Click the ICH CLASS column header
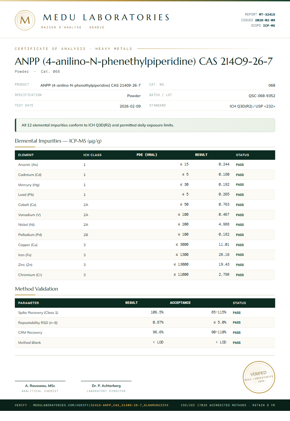 click(x=92, y=155)
